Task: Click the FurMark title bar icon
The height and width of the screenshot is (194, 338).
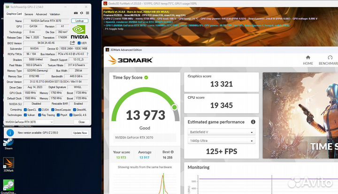Action: [105, 3]
